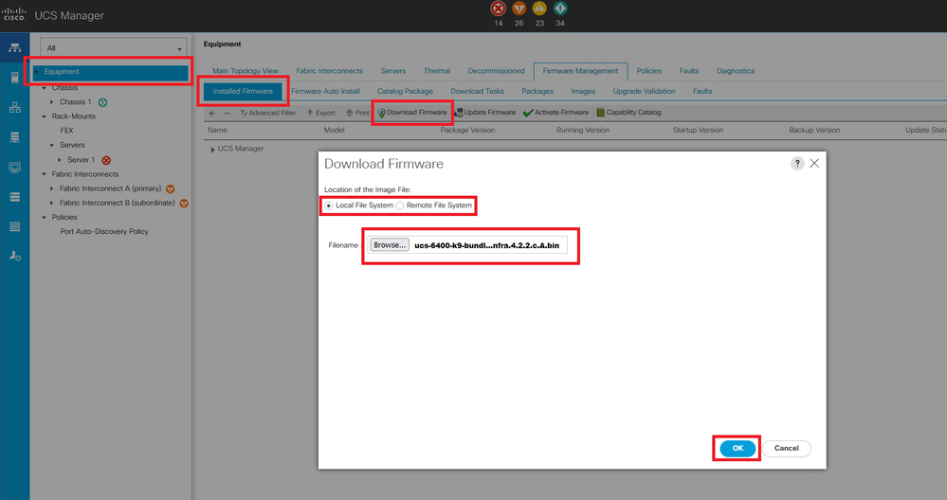Open Download Tasks subtab

(x=477, y=91)
